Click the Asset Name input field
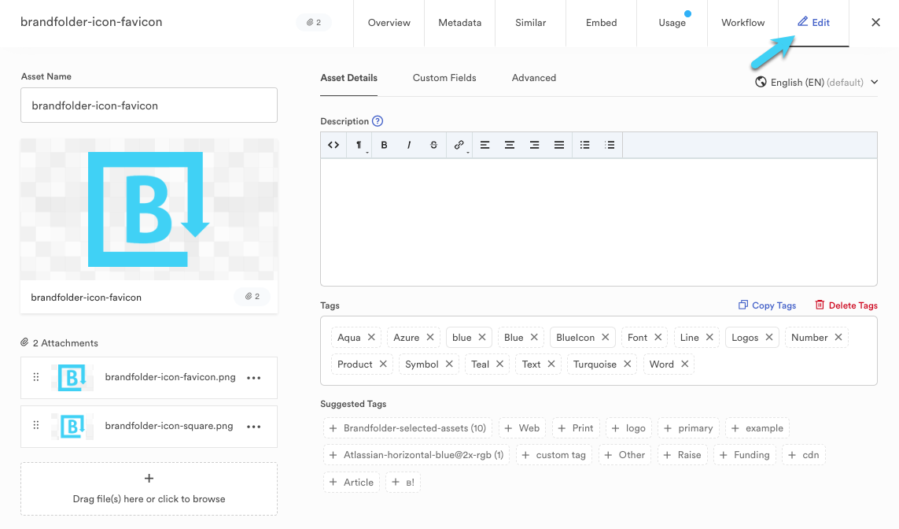Image resolution: width=899 pixels, height=529 pixels. coord(149,105)
